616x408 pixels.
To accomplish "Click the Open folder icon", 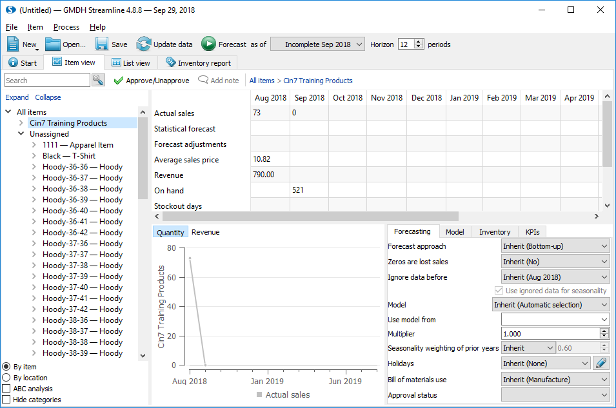I will click(52, 44).
